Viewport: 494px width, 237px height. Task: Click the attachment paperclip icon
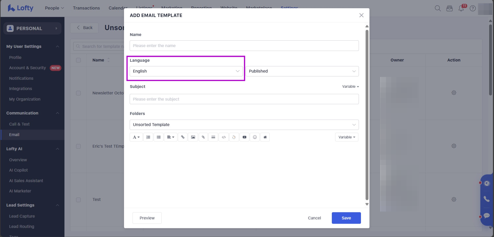203,137
